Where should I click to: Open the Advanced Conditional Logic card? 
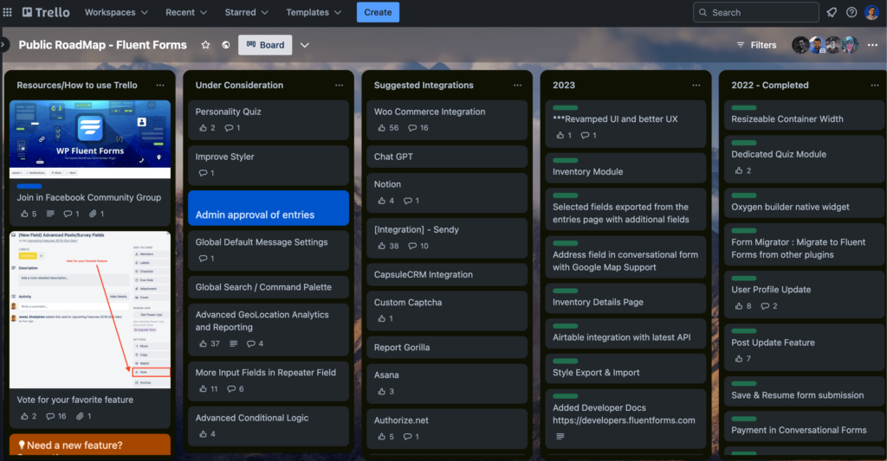[269, 426]
